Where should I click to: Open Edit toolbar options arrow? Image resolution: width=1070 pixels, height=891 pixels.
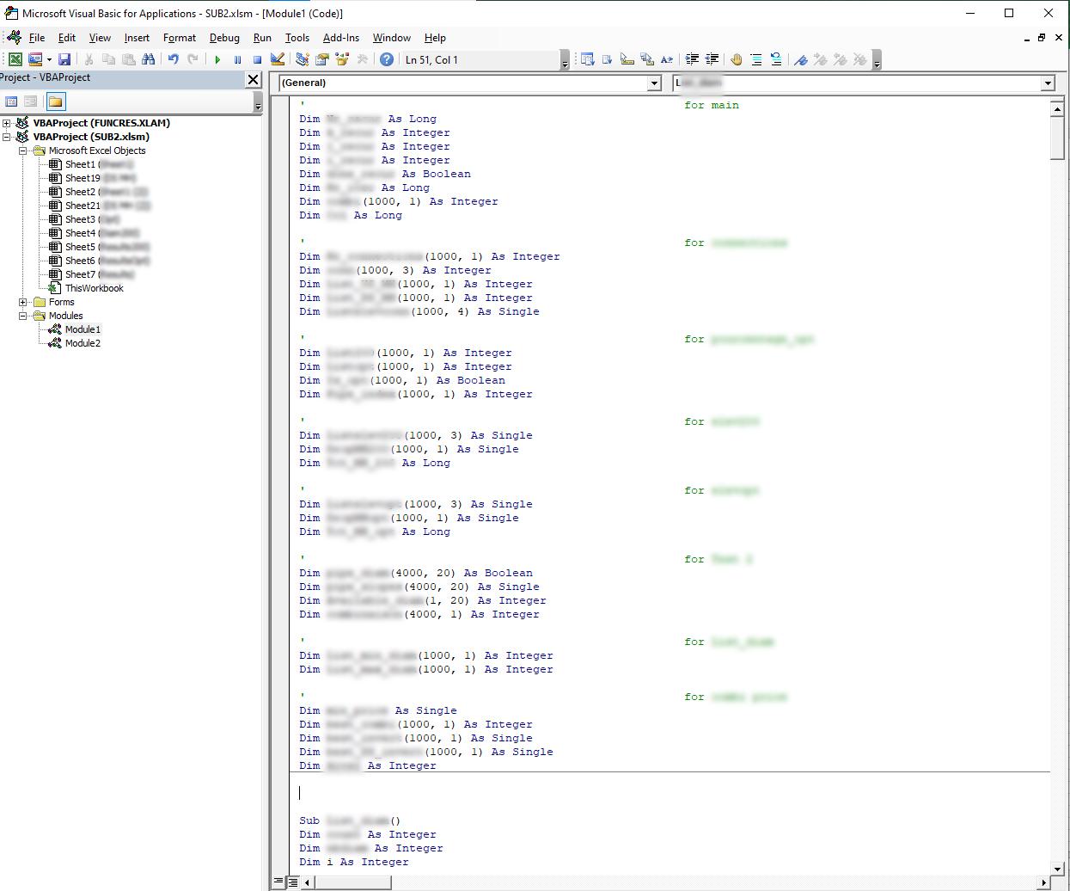point(877,60)
